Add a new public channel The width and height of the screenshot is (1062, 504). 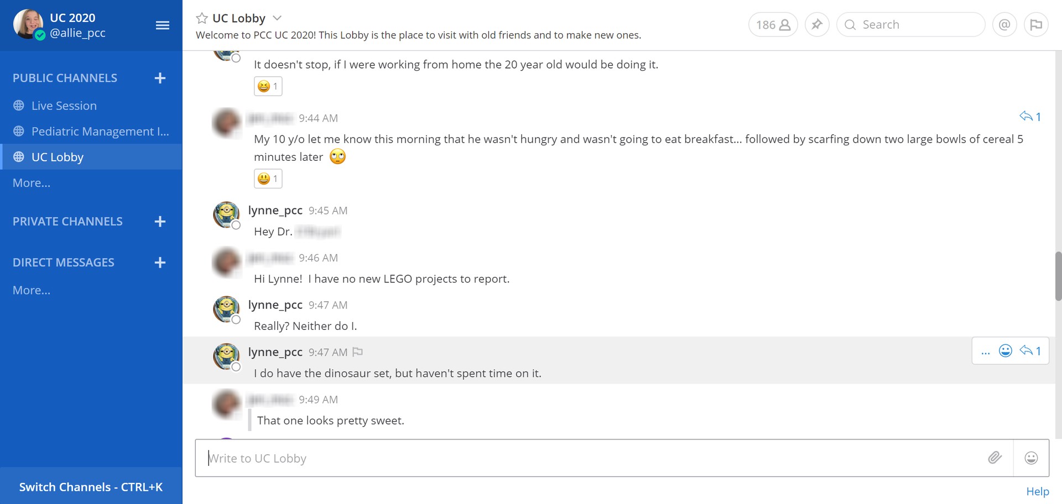(x=160, y=78)
